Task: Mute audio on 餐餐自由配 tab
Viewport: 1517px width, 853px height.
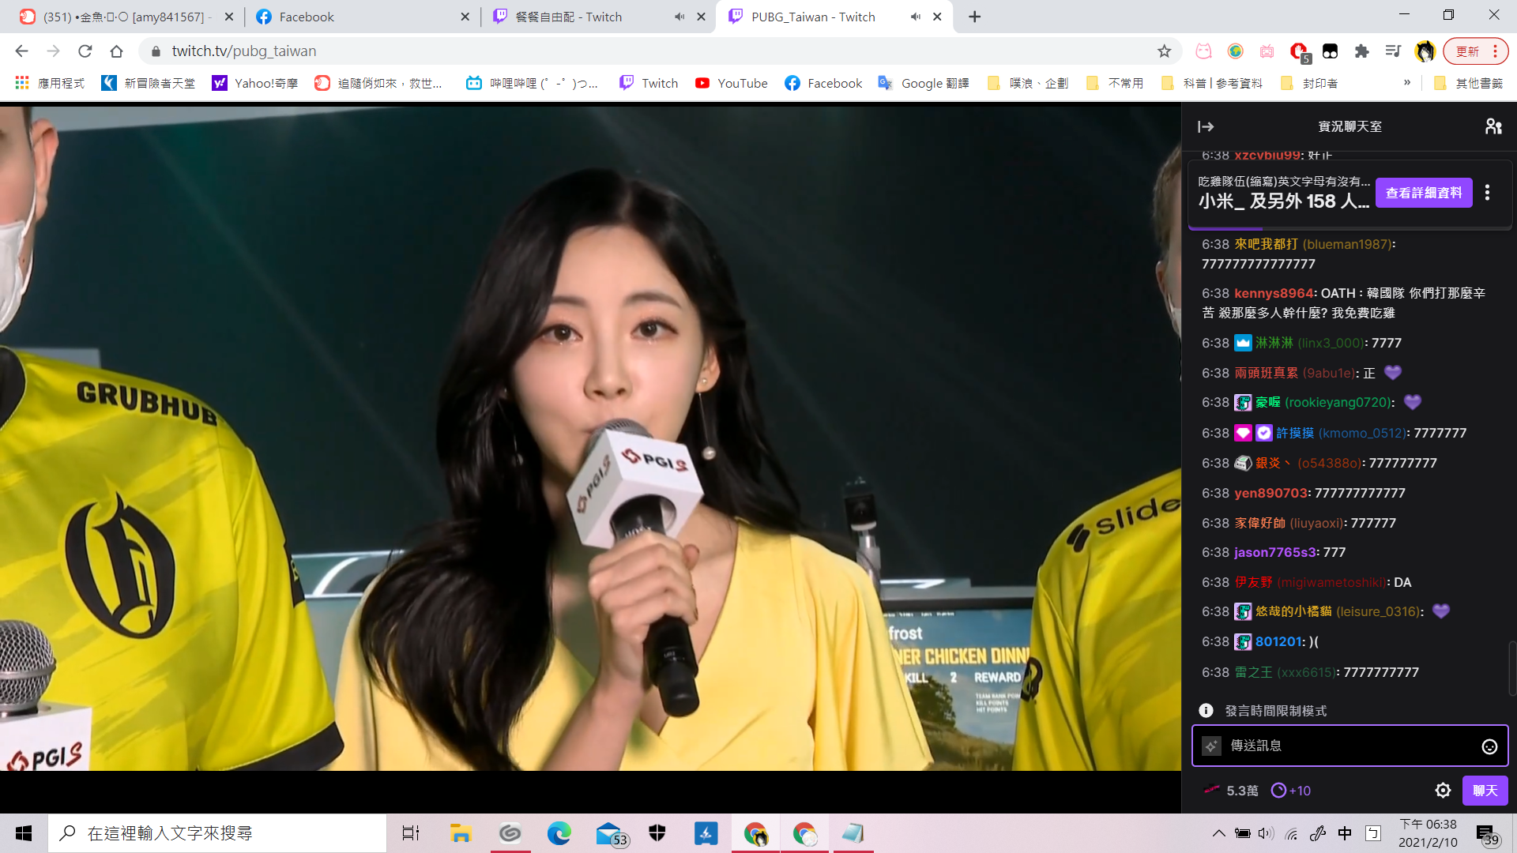Action: (679, 17)
